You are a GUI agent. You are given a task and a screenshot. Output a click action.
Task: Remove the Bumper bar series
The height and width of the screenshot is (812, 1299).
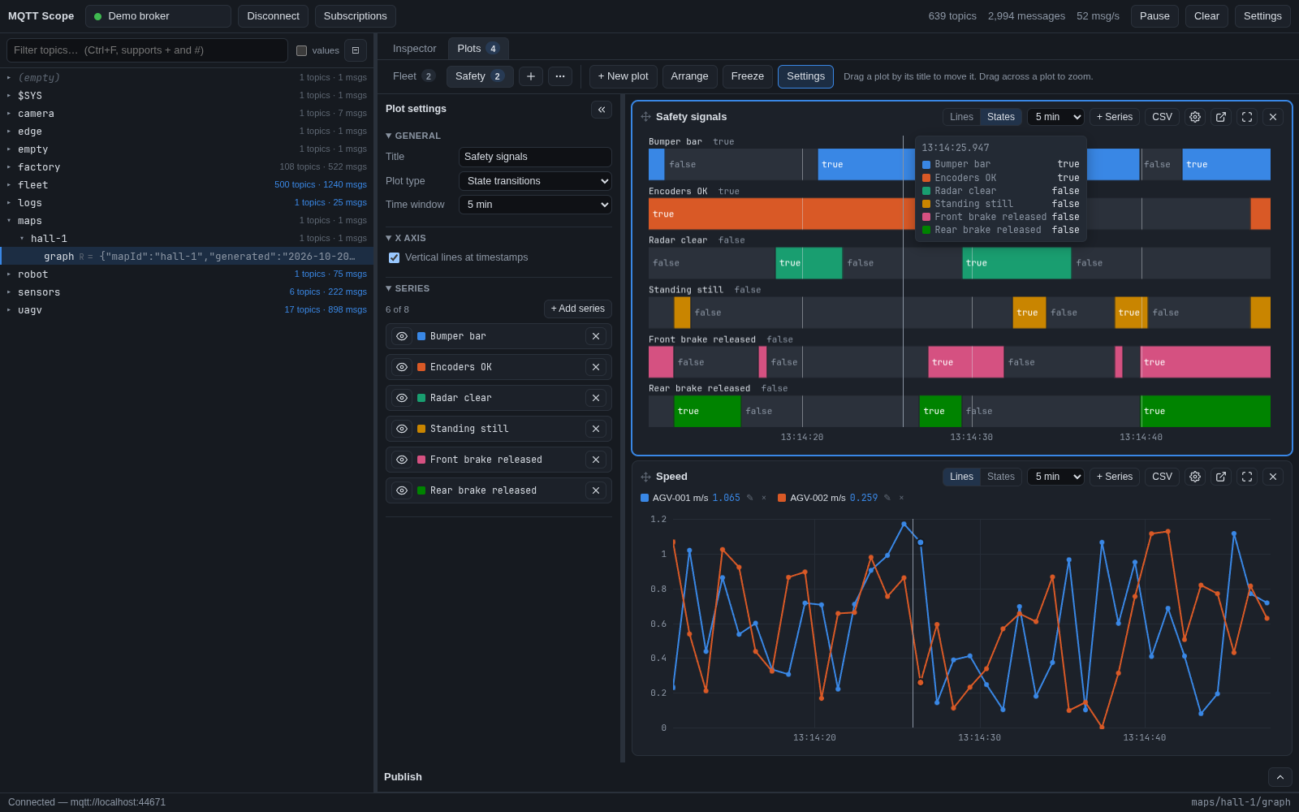tap(596, 336)
